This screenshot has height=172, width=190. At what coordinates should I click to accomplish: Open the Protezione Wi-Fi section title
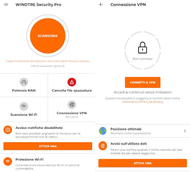30,160
